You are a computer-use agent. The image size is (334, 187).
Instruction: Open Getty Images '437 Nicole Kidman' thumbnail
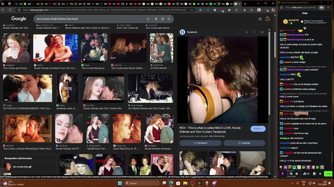[x=150, y=88]
